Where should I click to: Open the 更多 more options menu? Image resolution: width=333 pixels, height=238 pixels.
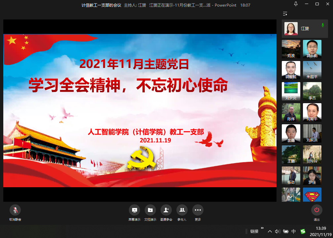tap(198, 210)
